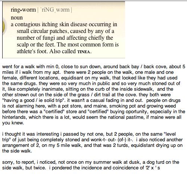Open the TINEA cross-reference link
The width and height of the screenshot is (187, 175).
click(x=84, y=52)
